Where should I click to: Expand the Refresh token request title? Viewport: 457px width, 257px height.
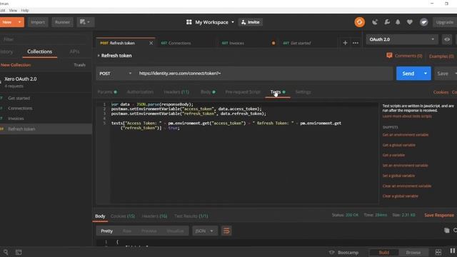click(x=99, y=56)
